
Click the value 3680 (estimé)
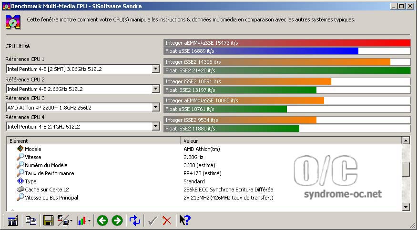(199, 165)
